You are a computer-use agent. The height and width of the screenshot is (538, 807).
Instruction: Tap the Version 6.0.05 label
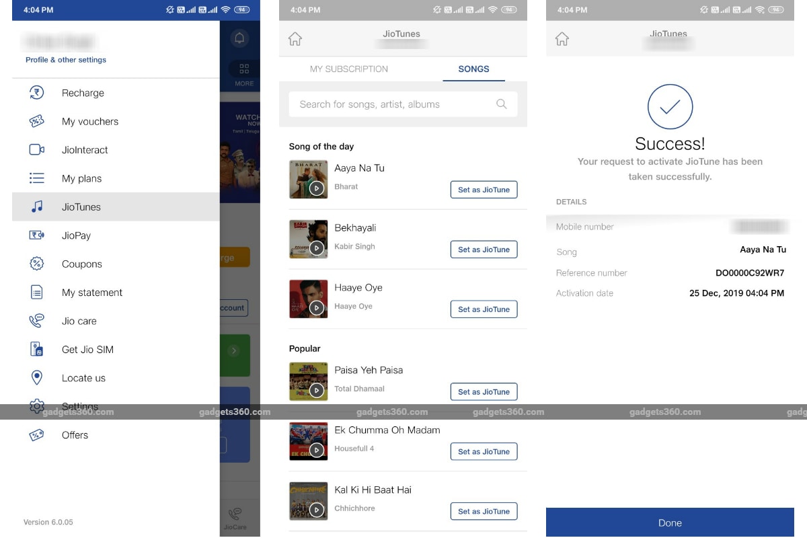coord(48,523)
